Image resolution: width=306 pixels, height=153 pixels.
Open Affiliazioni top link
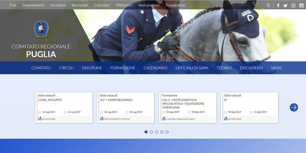[124, 5]
